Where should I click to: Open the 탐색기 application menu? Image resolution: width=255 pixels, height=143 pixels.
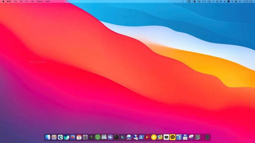pos(9,1)
